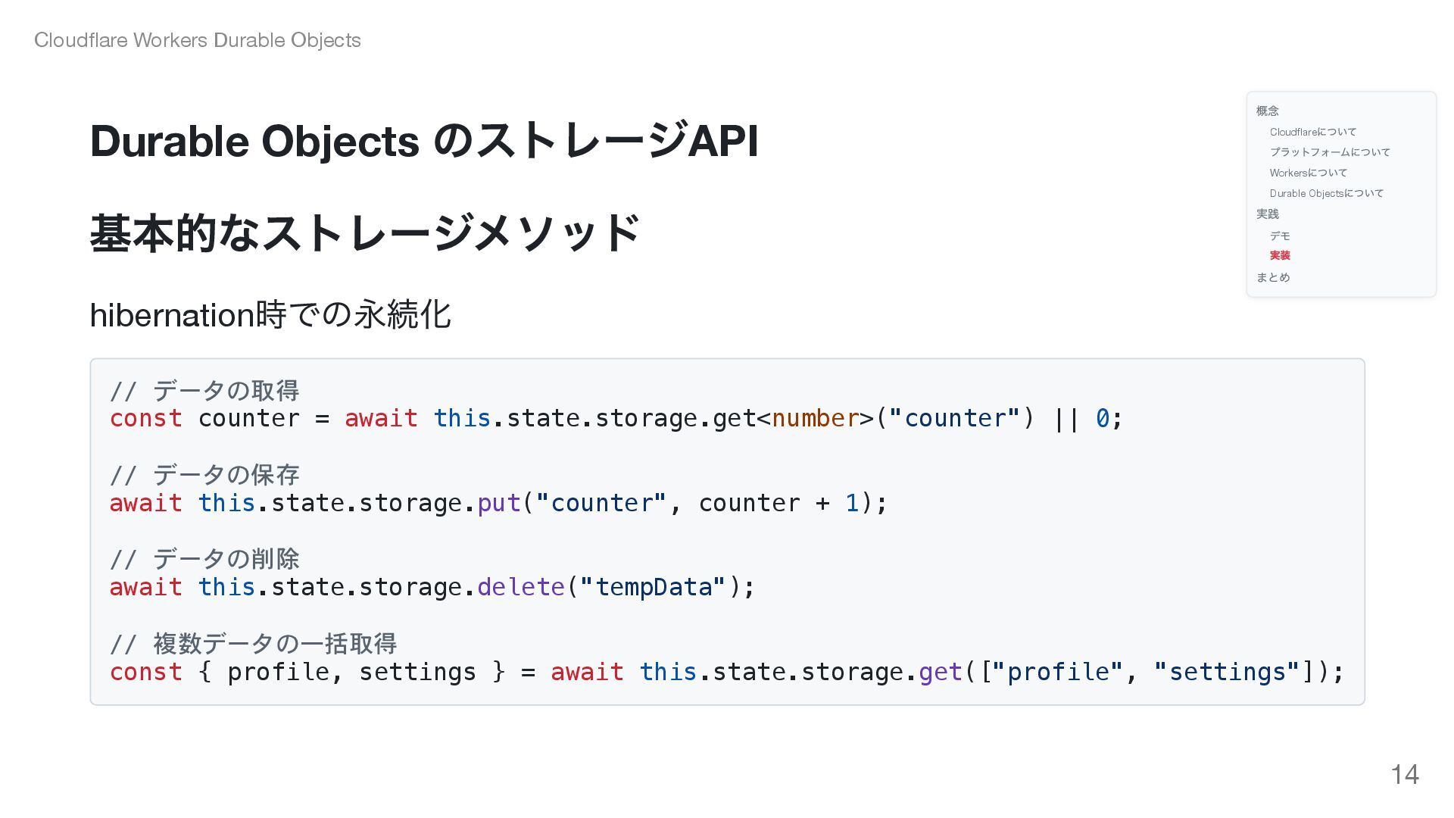Click the Durable Objects のストレージAPI title
The image size is (1454, 818).
point(424,141)
